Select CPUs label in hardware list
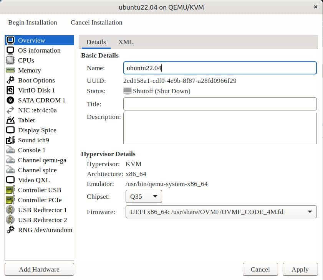 tap(26, 60)
